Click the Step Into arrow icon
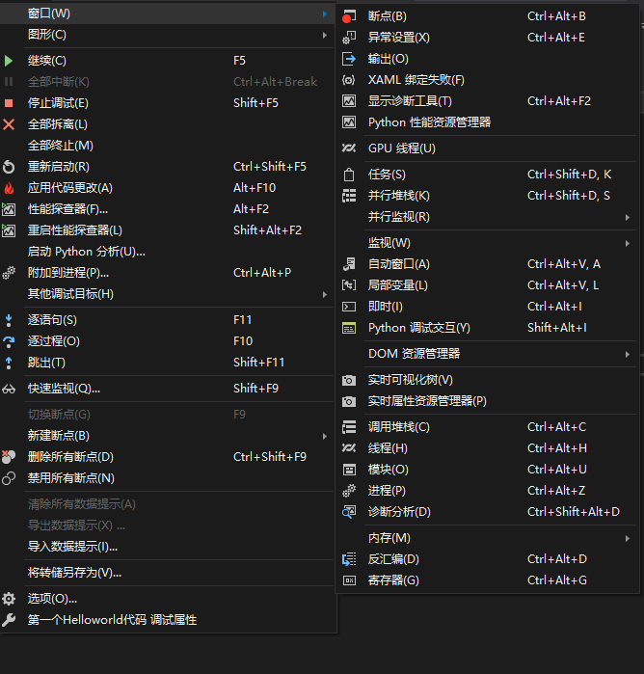644x674 pixels. [x=9, y=320]
